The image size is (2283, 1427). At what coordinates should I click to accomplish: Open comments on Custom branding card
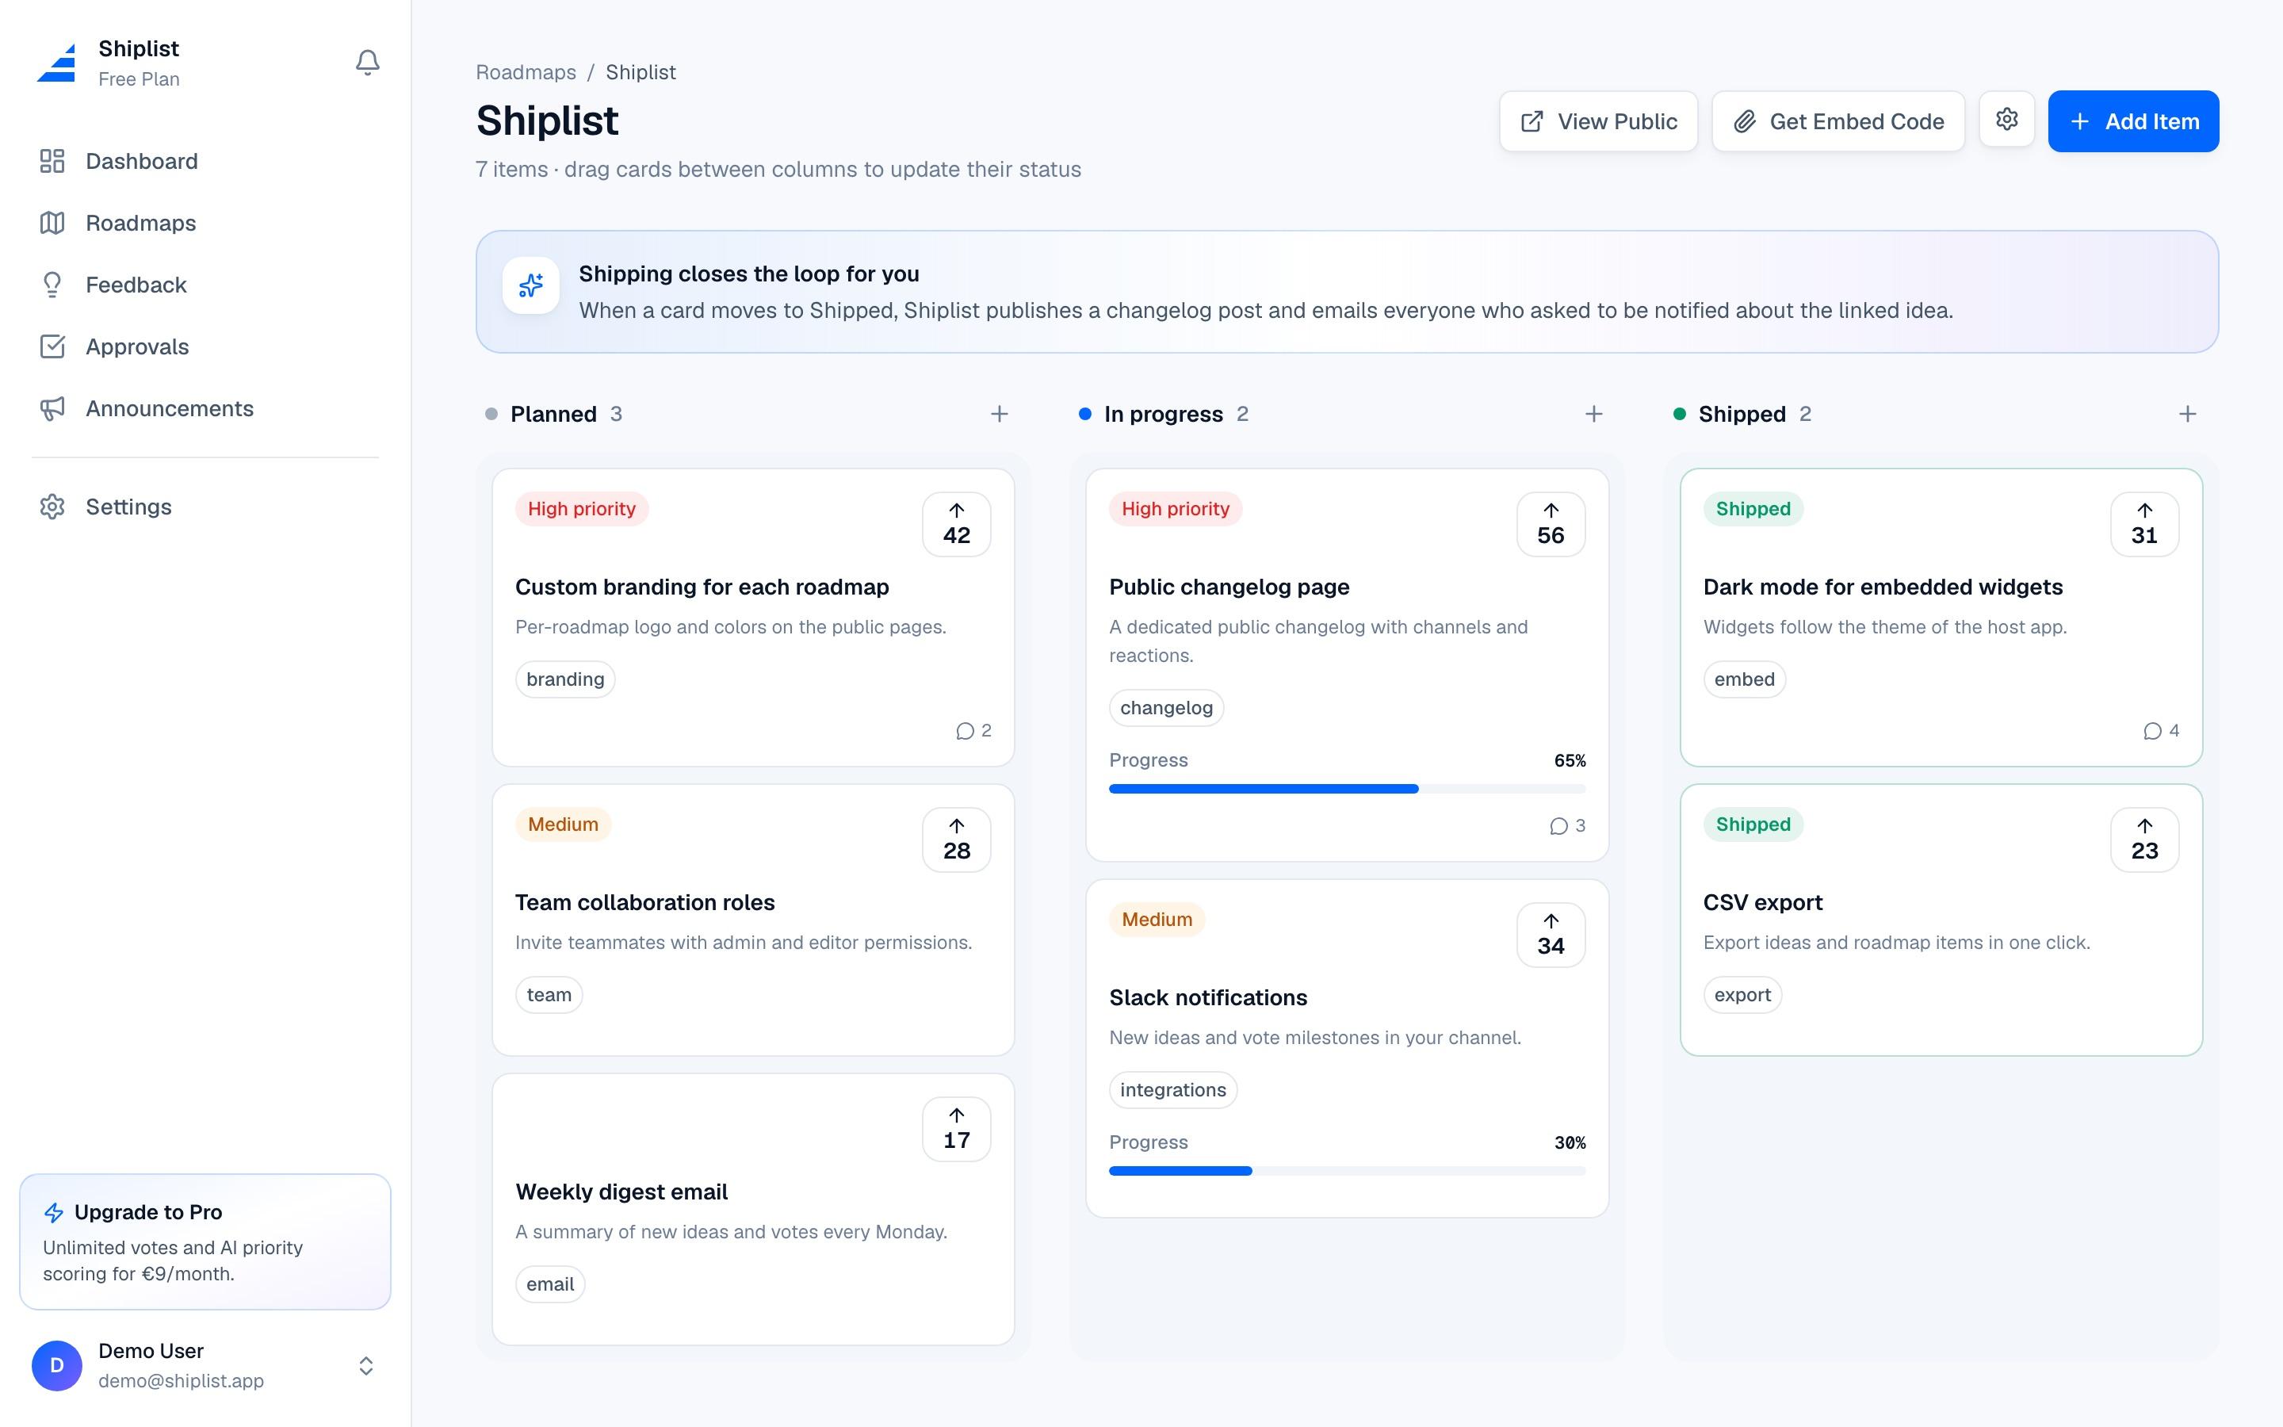pos(973,730)
